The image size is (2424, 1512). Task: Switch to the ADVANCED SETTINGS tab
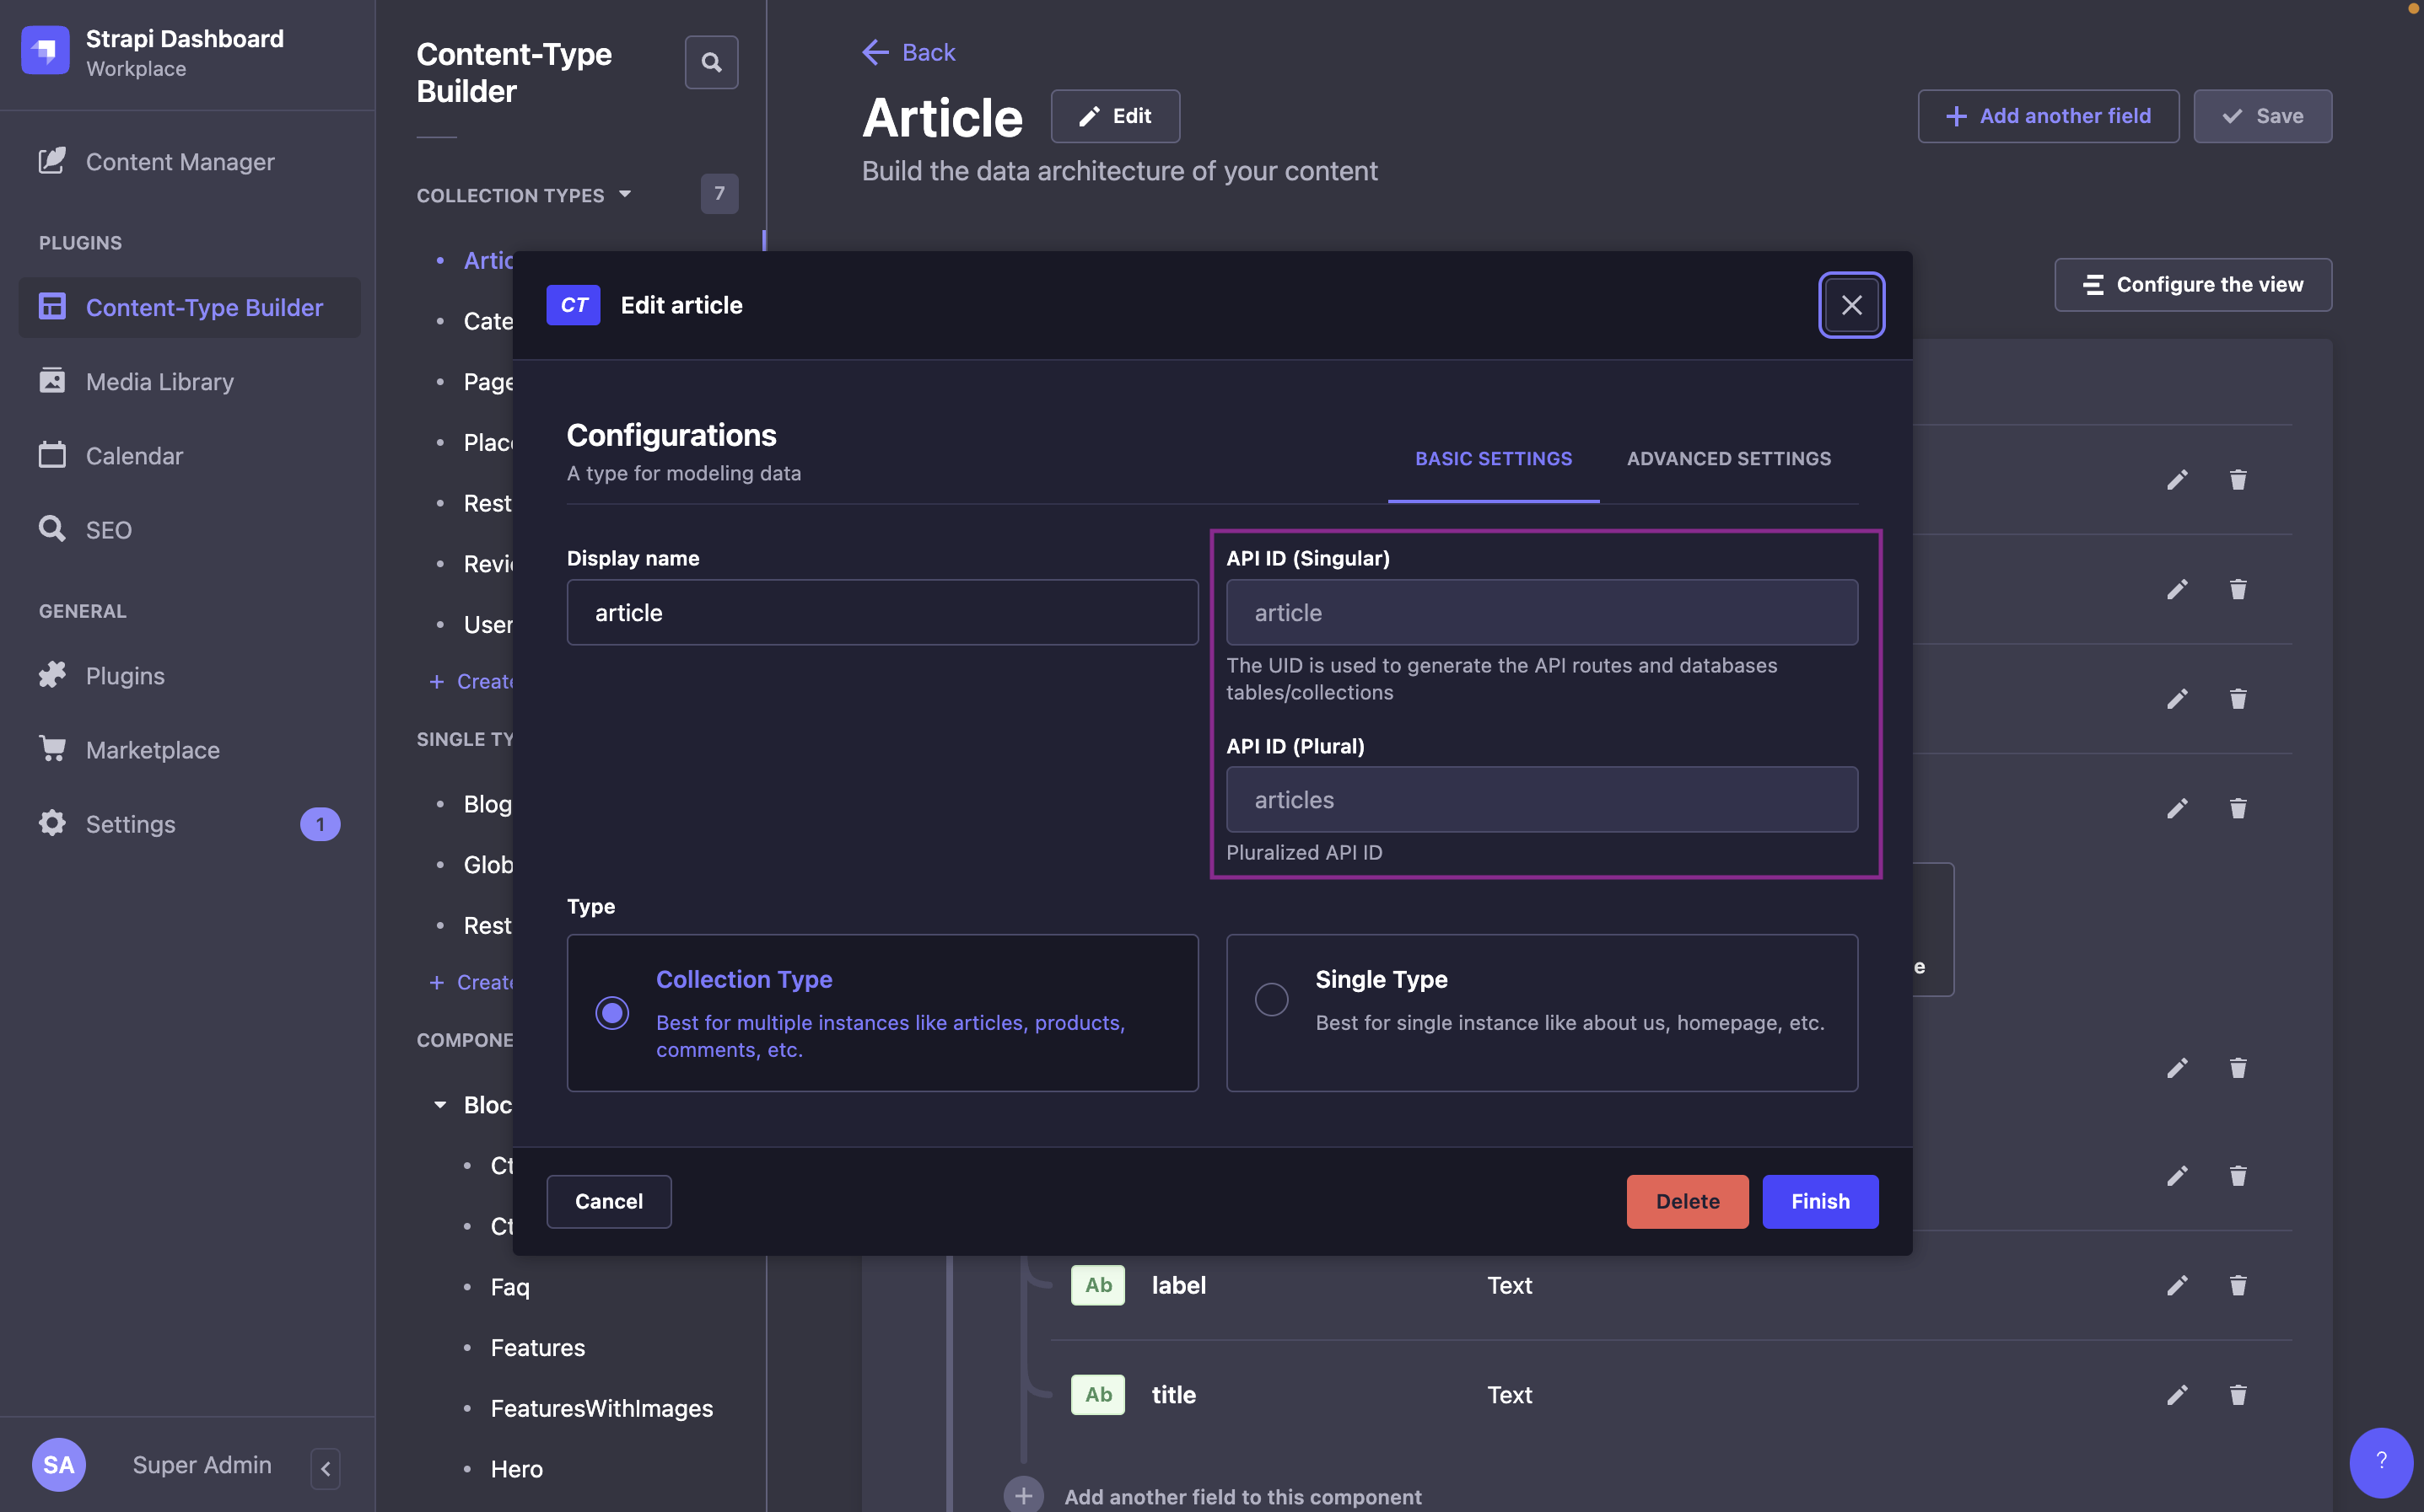[1729, 458]
